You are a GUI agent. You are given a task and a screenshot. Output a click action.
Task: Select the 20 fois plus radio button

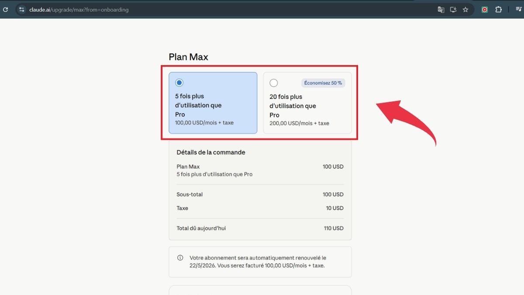(274, 83)
